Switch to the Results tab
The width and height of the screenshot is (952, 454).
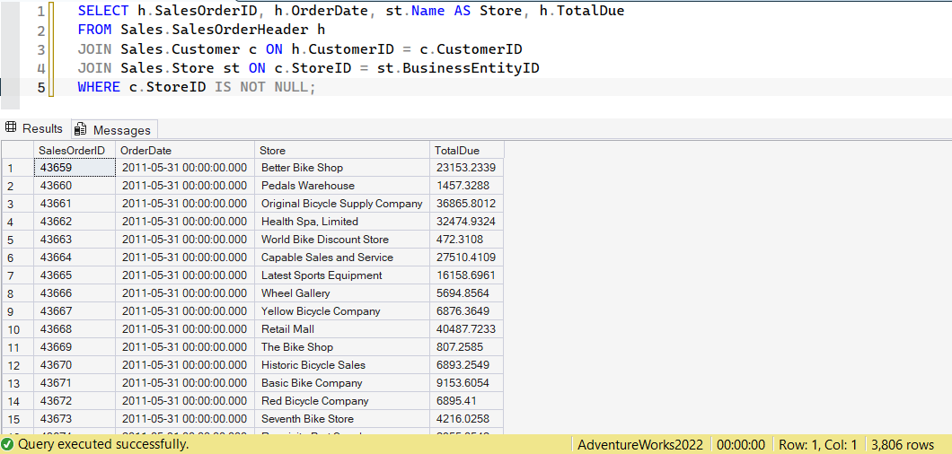pos(35,128)
